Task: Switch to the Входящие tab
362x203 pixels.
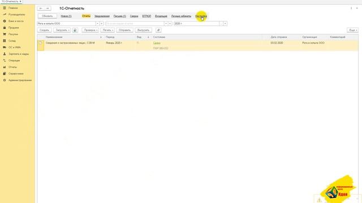Action: 161,16
